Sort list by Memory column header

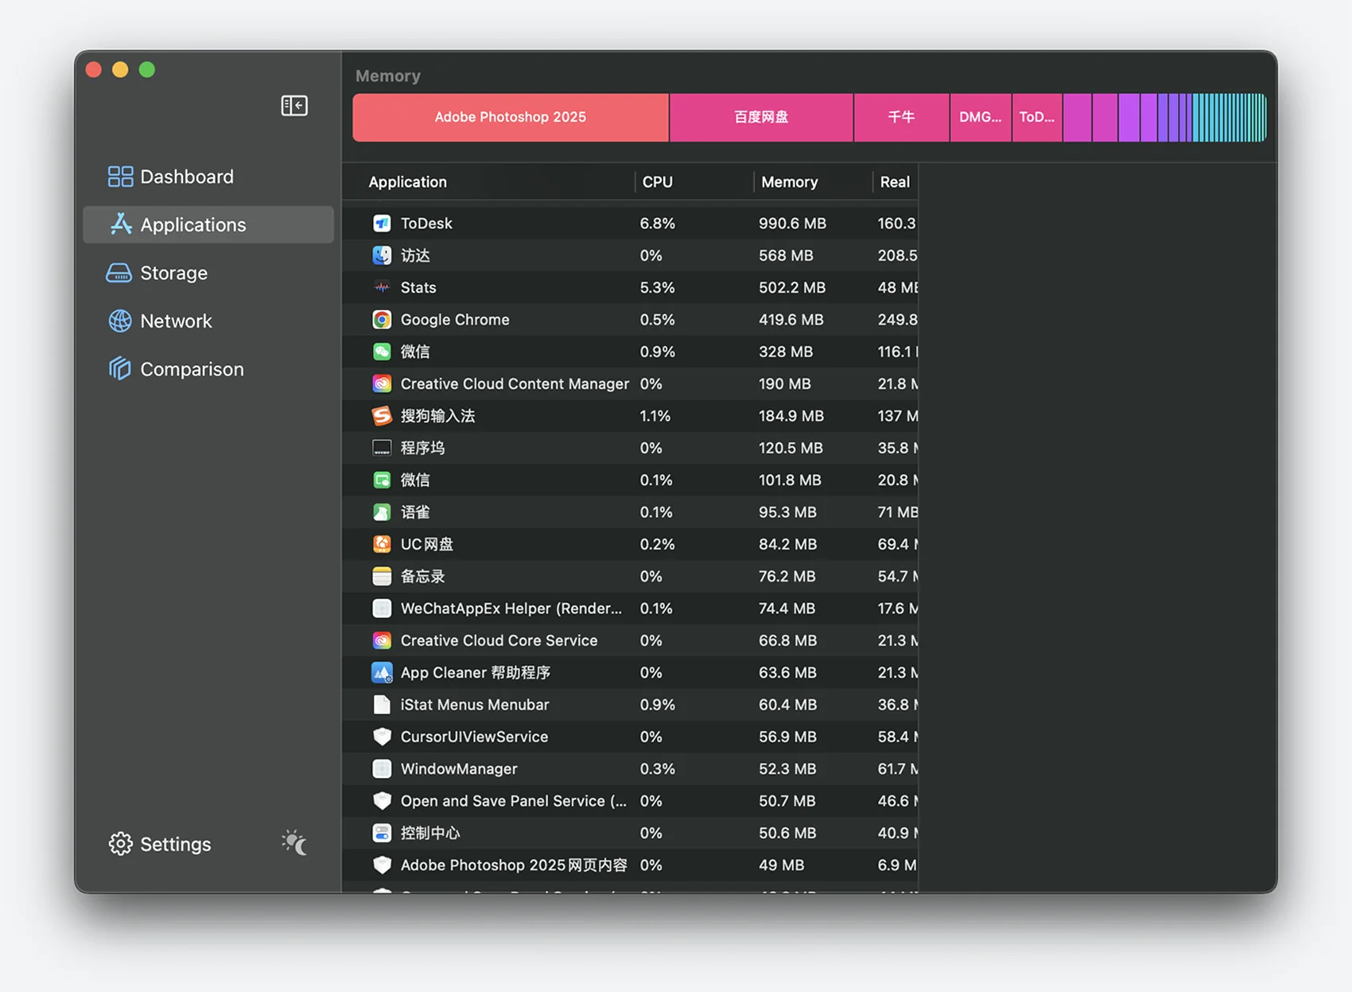[x=789, y=182]
